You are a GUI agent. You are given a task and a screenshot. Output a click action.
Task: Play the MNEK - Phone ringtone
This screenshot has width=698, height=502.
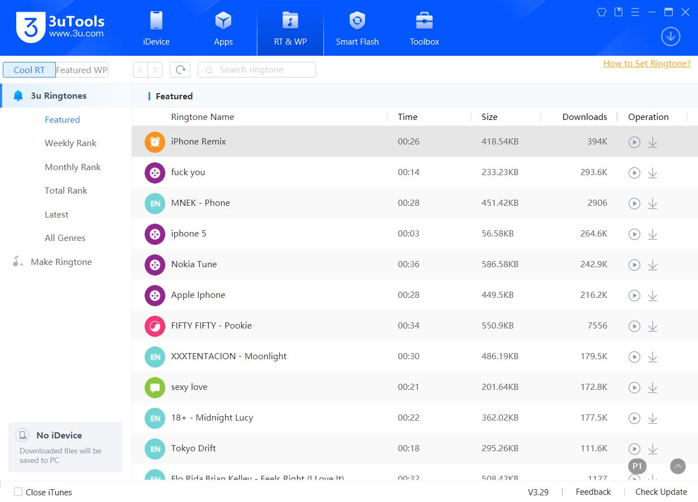coord(634,204)
